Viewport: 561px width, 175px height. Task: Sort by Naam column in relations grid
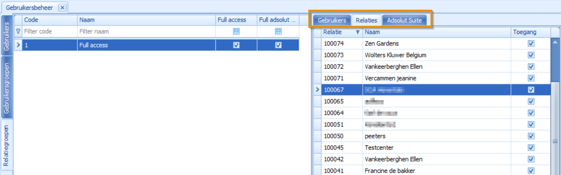pos(437,32)
